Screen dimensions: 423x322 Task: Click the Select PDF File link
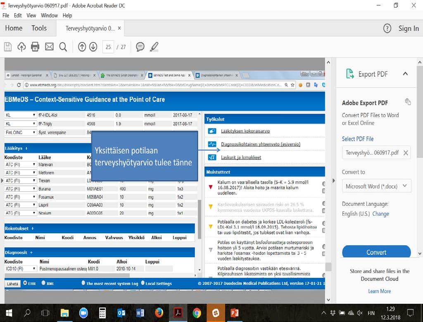tap(358, 139)
